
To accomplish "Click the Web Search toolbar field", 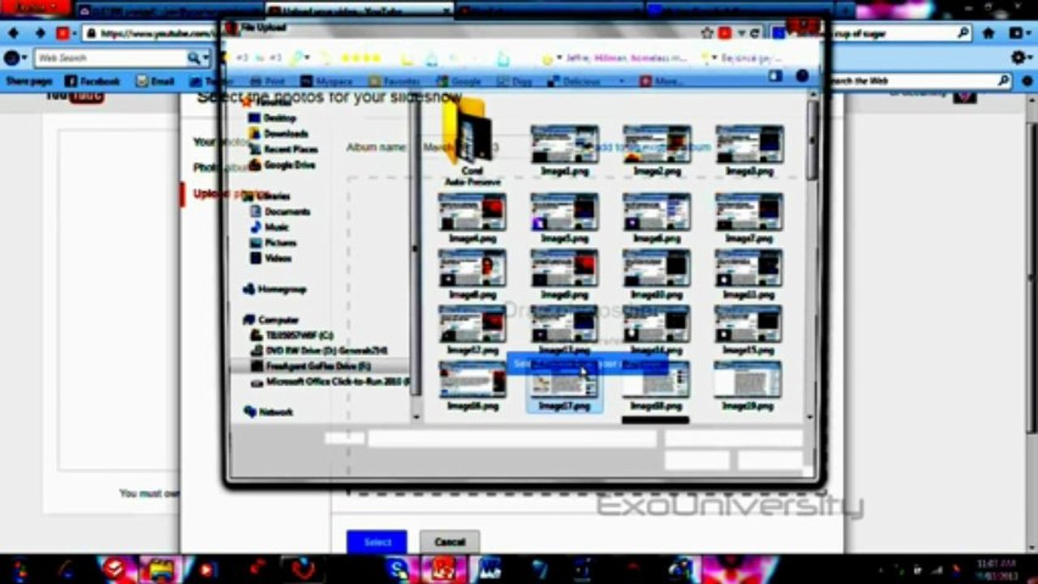I will coord(110,58).
